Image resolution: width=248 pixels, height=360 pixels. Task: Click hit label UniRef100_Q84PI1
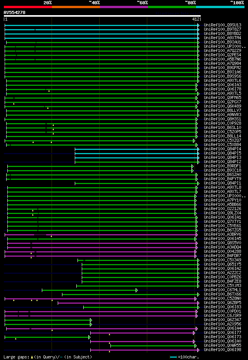(222, 183)
